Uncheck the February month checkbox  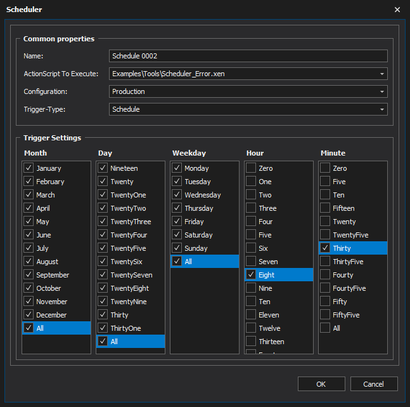29,182
